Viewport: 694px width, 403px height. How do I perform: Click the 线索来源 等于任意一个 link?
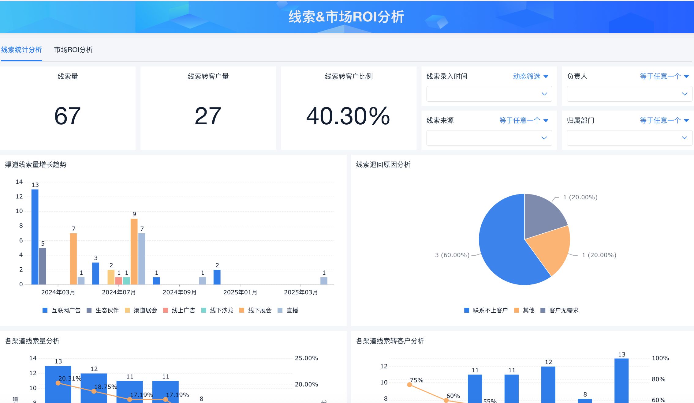(x=520, y=120)
